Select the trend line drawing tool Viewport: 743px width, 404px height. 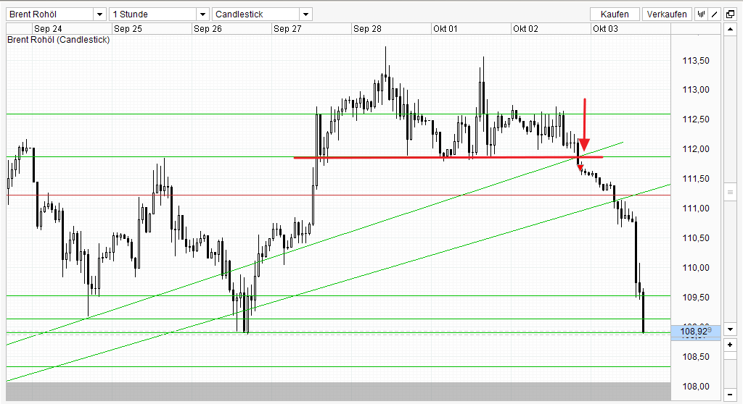[715, 14]
